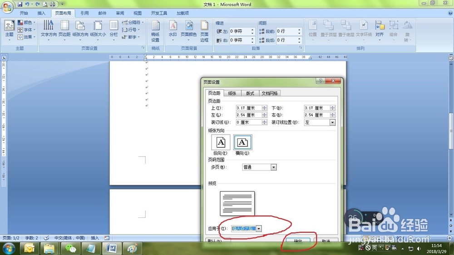
Task: Open Columns menu
Action: pyautogui.click(x=114, y=31)
